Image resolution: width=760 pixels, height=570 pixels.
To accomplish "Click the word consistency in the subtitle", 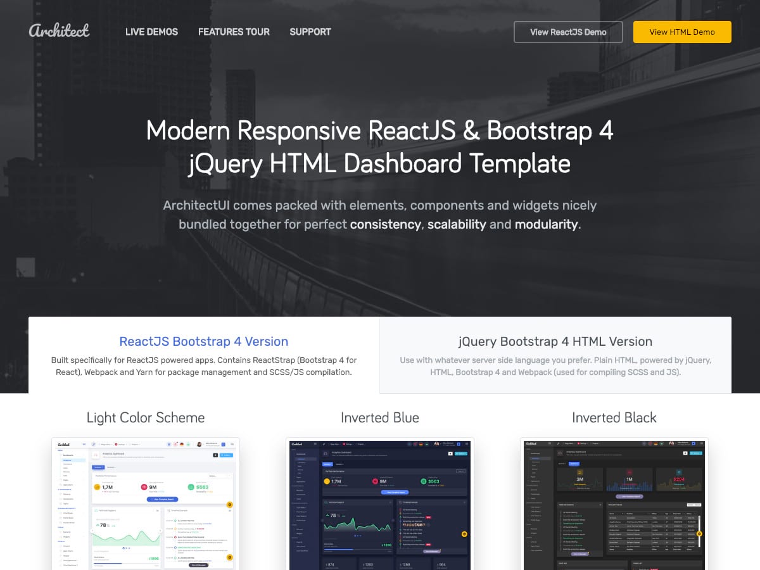I will point(386,224).
